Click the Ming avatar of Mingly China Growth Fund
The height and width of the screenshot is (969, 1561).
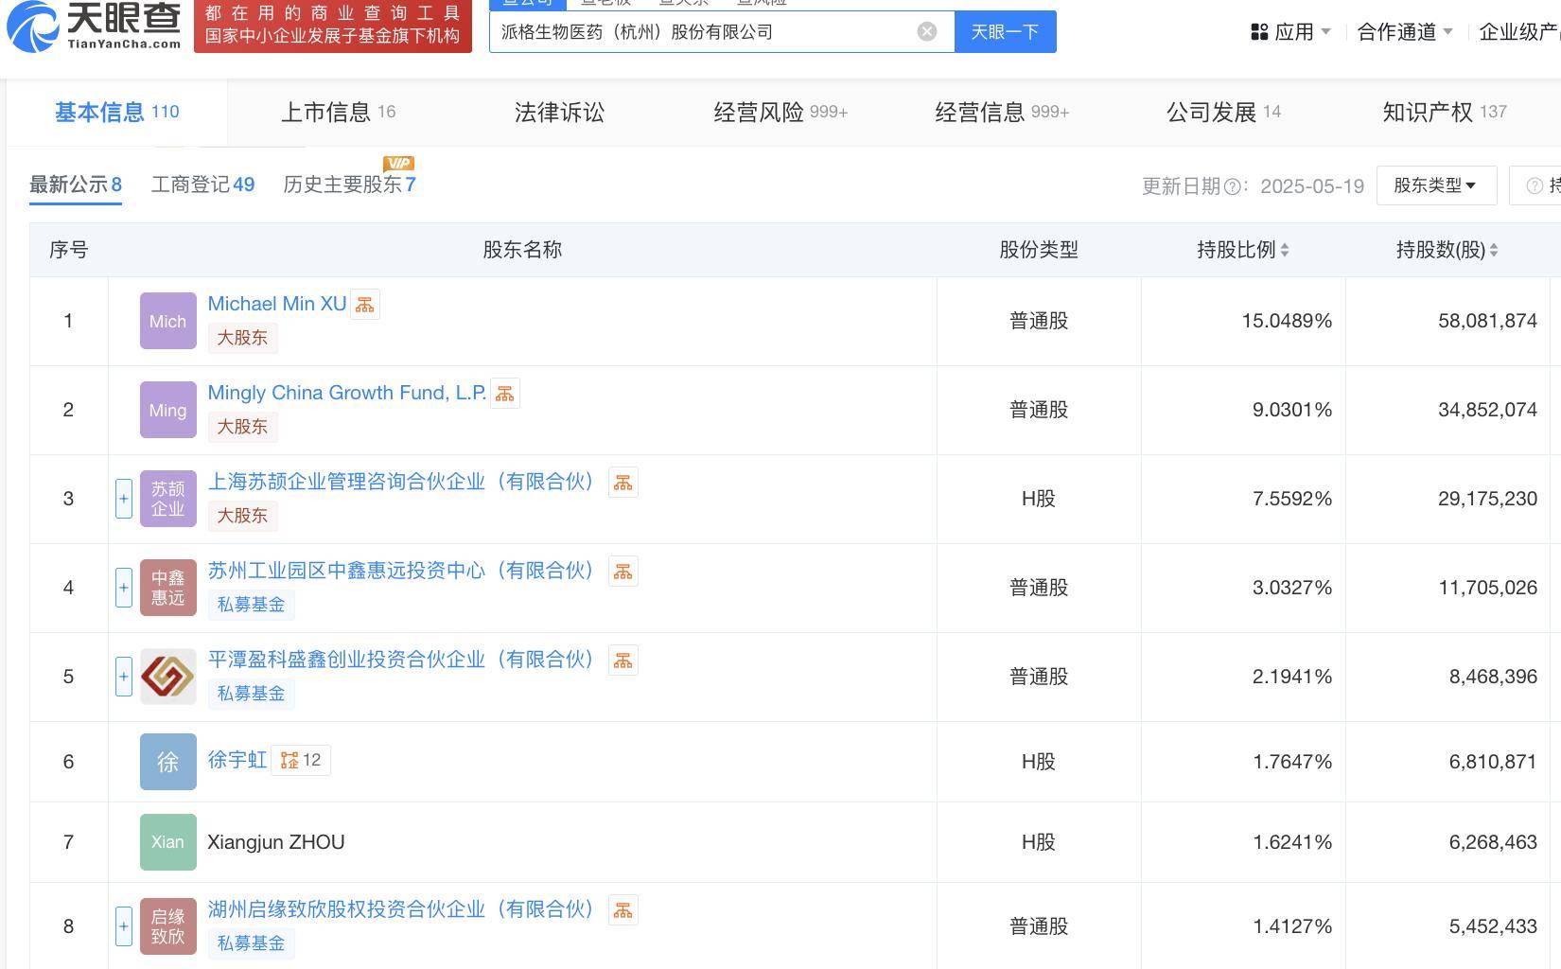point(167,410)
